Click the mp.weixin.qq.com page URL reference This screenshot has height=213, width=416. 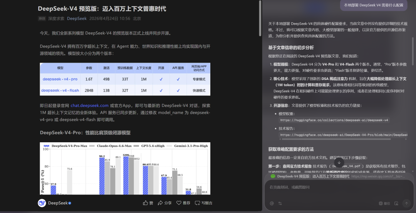click(378, 176)
